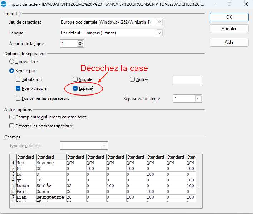Enable Champ entre guillemets comme texte
The width and height of the screenshot is (253, 214).
click(x=12, y=117)
